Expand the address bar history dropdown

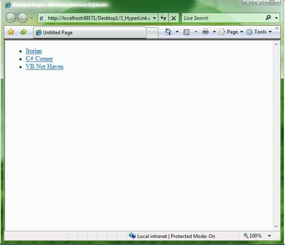pos(155,18)
